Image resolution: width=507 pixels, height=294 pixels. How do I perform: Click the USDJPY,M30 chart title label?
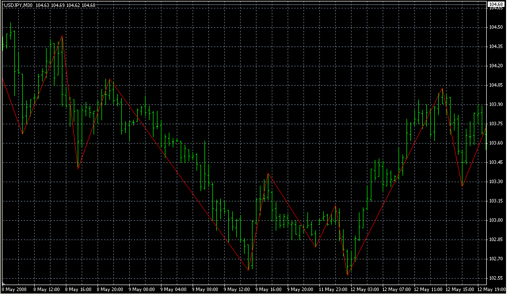coord(18,5)
